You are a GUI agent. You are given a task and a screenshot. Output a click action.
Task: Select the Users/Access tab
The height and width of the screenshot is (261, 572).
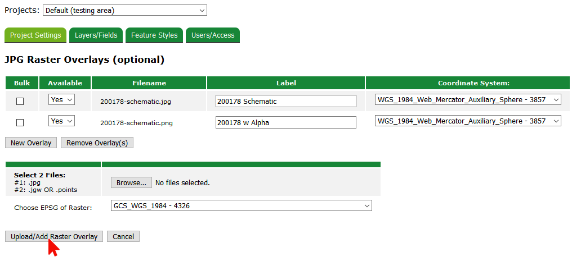coord(213,35)
